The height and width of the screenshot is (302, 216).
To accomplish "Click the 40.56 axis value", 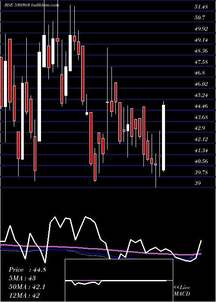I will pos(201,161).
